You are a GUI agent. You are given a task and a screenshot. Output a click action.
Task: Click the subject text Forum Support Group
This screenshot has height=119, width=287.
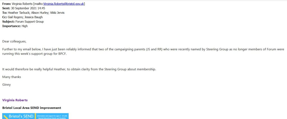tap(29, 22)
